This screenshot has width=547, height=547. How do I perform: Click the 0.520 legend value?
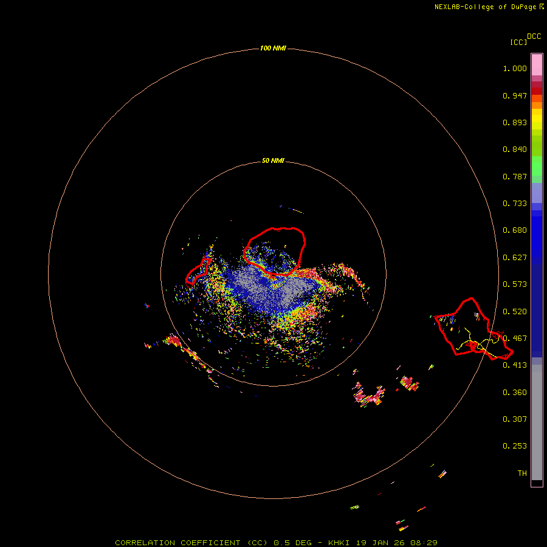point(515,312)
